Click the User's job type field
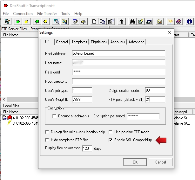The image size is (195, 180). [x=82, y=90]
